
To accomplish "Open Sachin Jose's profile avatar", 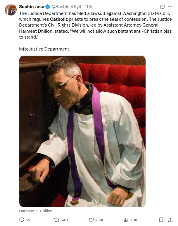I will click(x=11, y=10).
